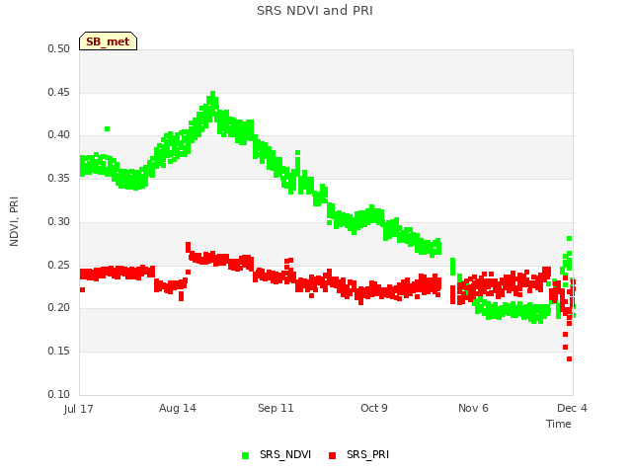The height and width of the screenshot is (474, 632).
Task: Click the highest green NDVI point near Dec 4
Action: (x=569, y=239)
